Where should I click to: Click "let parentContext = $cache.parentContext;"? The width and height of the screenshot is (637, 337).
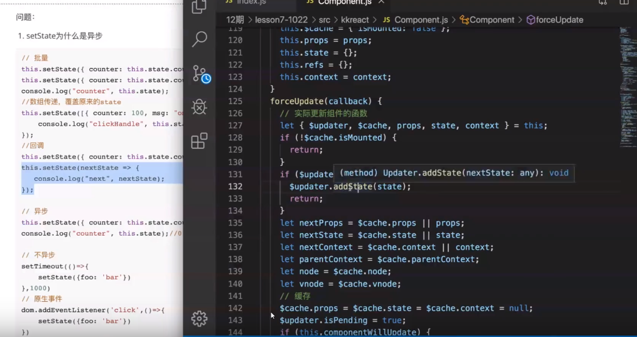379,259
